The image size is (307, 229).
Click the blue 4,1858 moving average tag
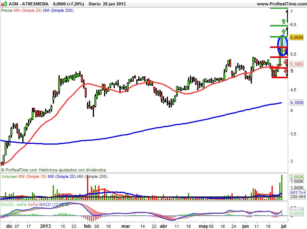[297, 102]
